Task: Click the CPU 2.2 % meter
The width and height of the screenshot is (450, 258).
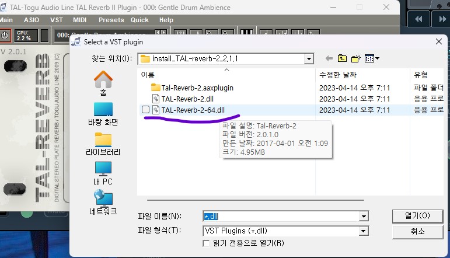Action: pos(26,36)
